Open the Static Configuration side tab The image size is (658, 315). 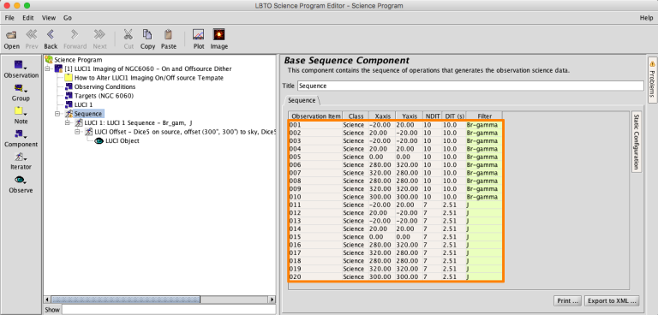(637, 141)
